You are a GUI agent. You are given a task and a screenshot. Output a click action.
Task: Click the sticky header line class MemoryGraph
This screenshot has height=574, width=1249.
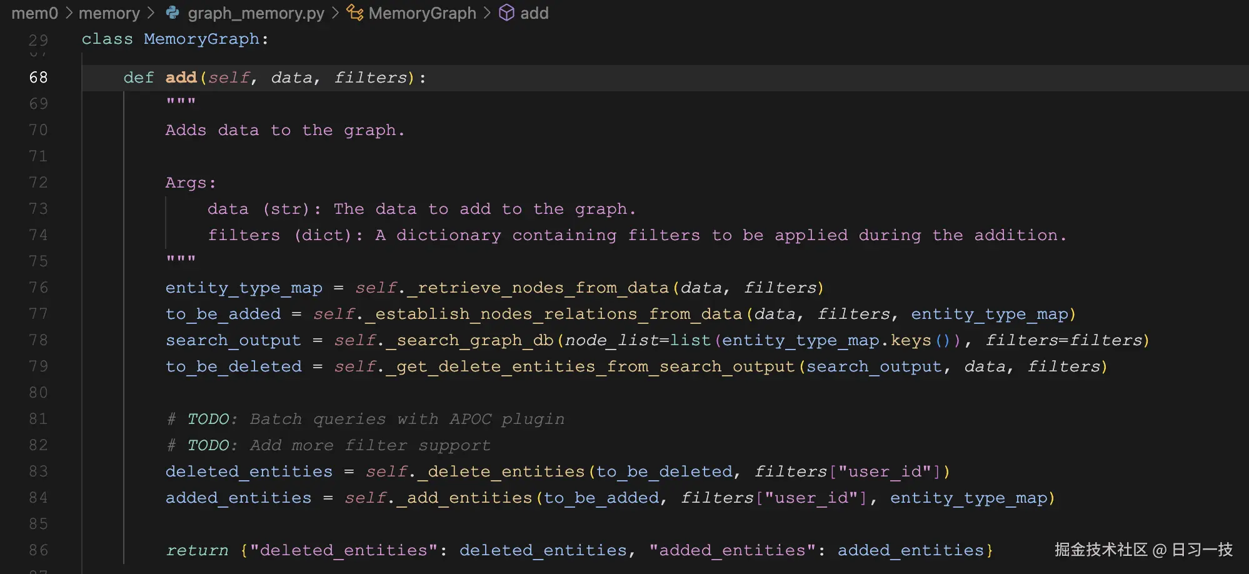[x=175, y=39]
